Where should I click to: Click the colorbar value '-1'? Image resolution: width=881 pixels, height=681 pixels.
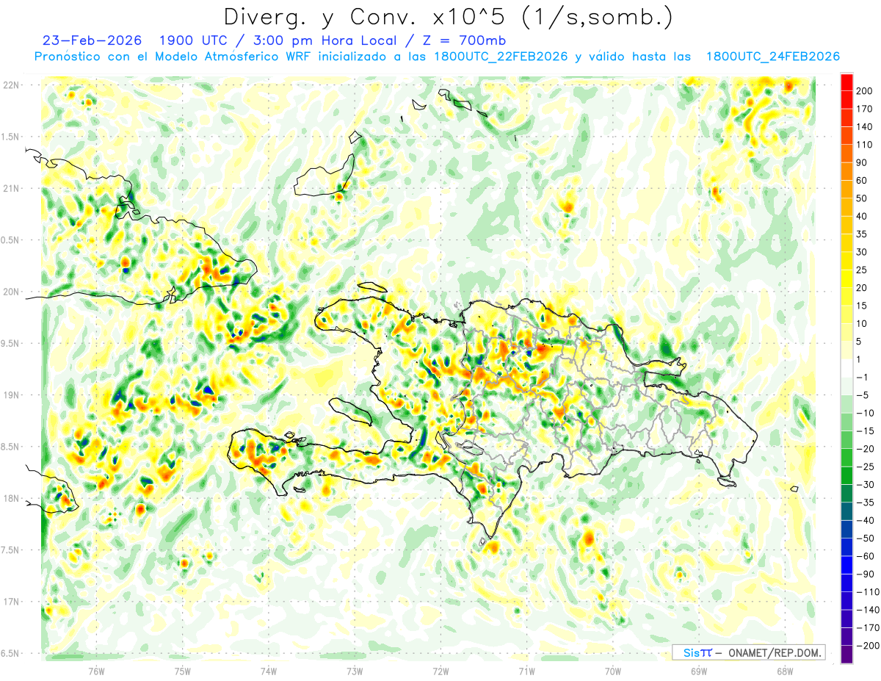[862, 377]
